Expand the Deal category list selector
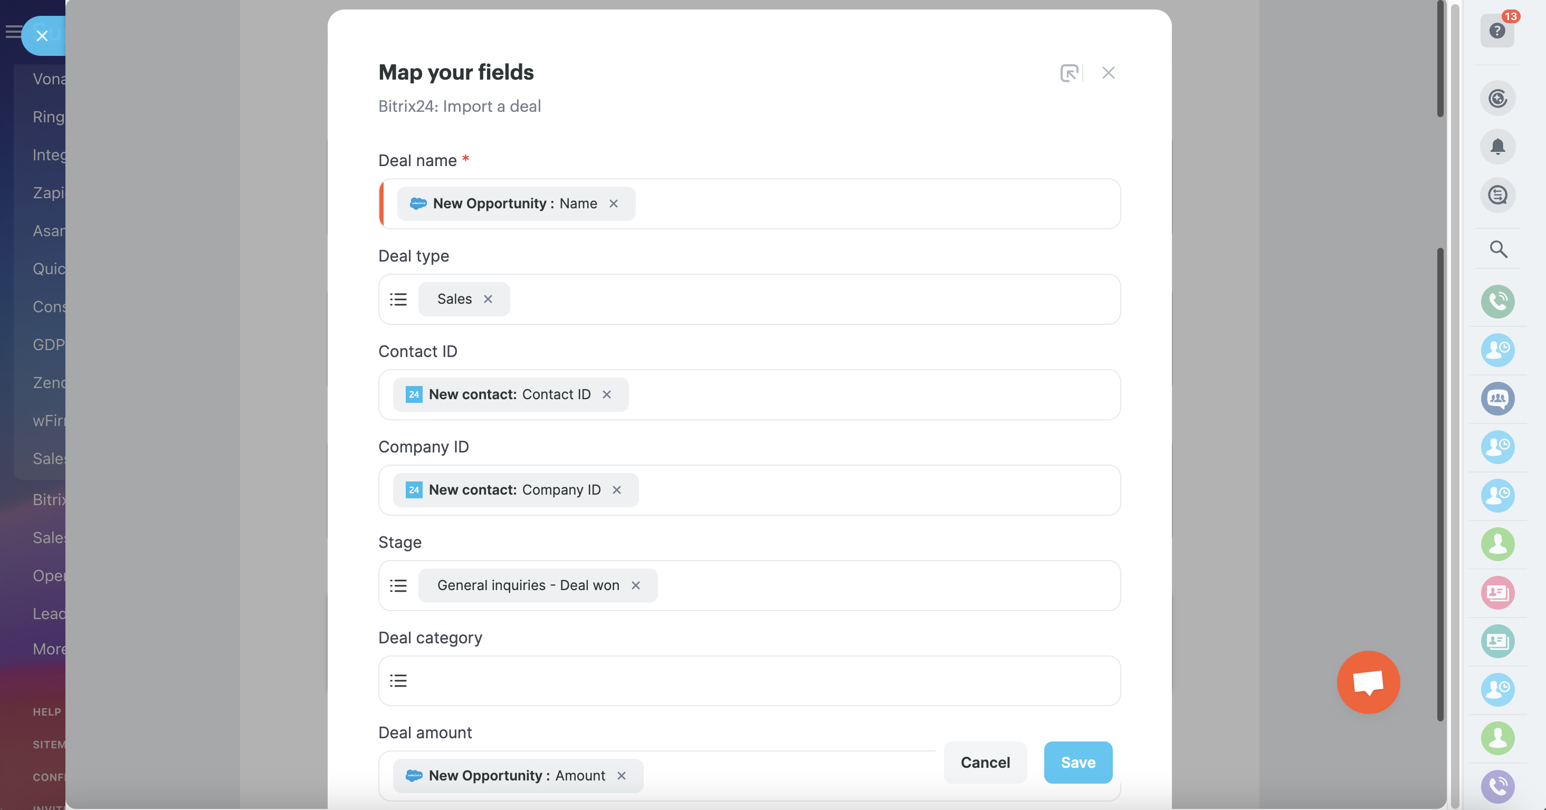This screenshot has width=1546, height=810. tap(398, 681)
